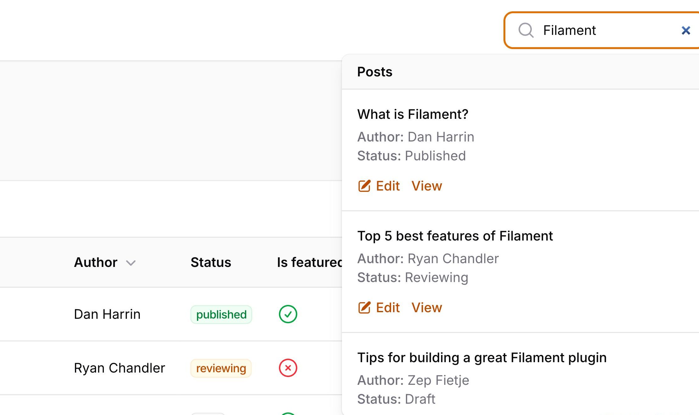Open the What is Filament? search result
699x415 pixels.
click(x=413, y=114)
